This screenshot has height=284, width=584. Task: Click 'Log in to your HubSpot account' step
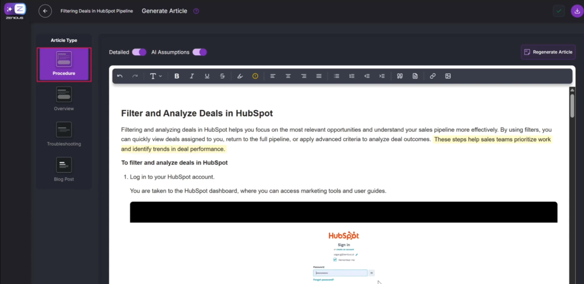(172, 177)
